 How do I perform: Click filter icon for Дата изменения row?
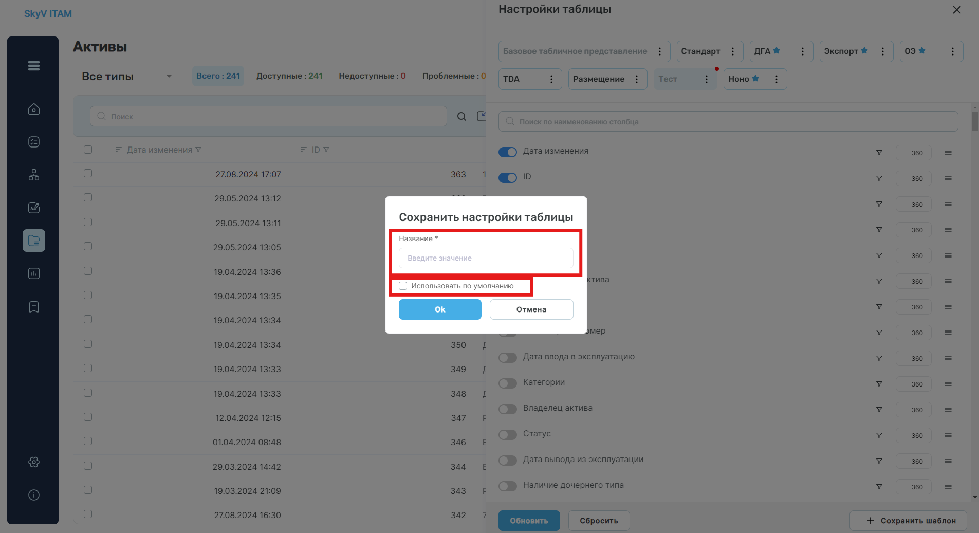tap(879, 153)
